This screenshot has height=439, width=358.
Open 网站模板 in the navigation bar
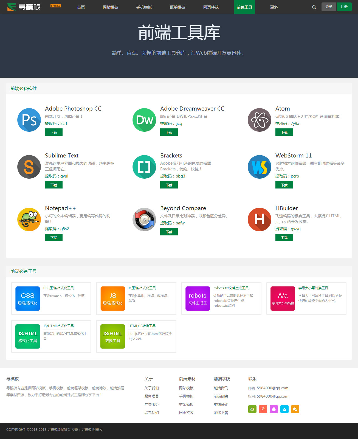coord(111,7)
